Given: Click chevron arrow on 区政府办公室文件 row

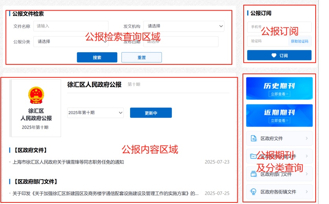Looking at the screenshot, I should pos(307,156).
